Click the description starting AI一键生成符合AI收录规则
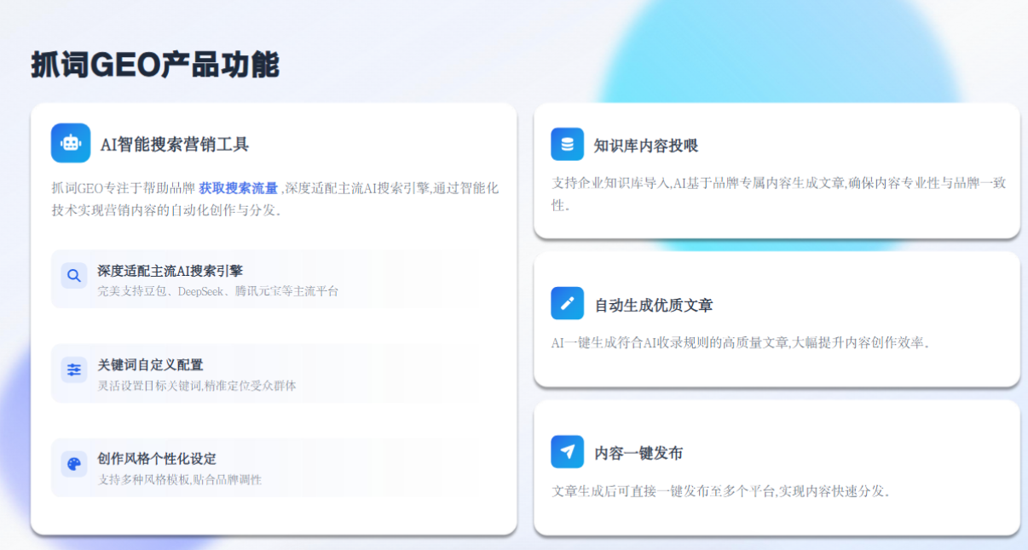This screenshot has height=550, width=1028. coord(740,343)
